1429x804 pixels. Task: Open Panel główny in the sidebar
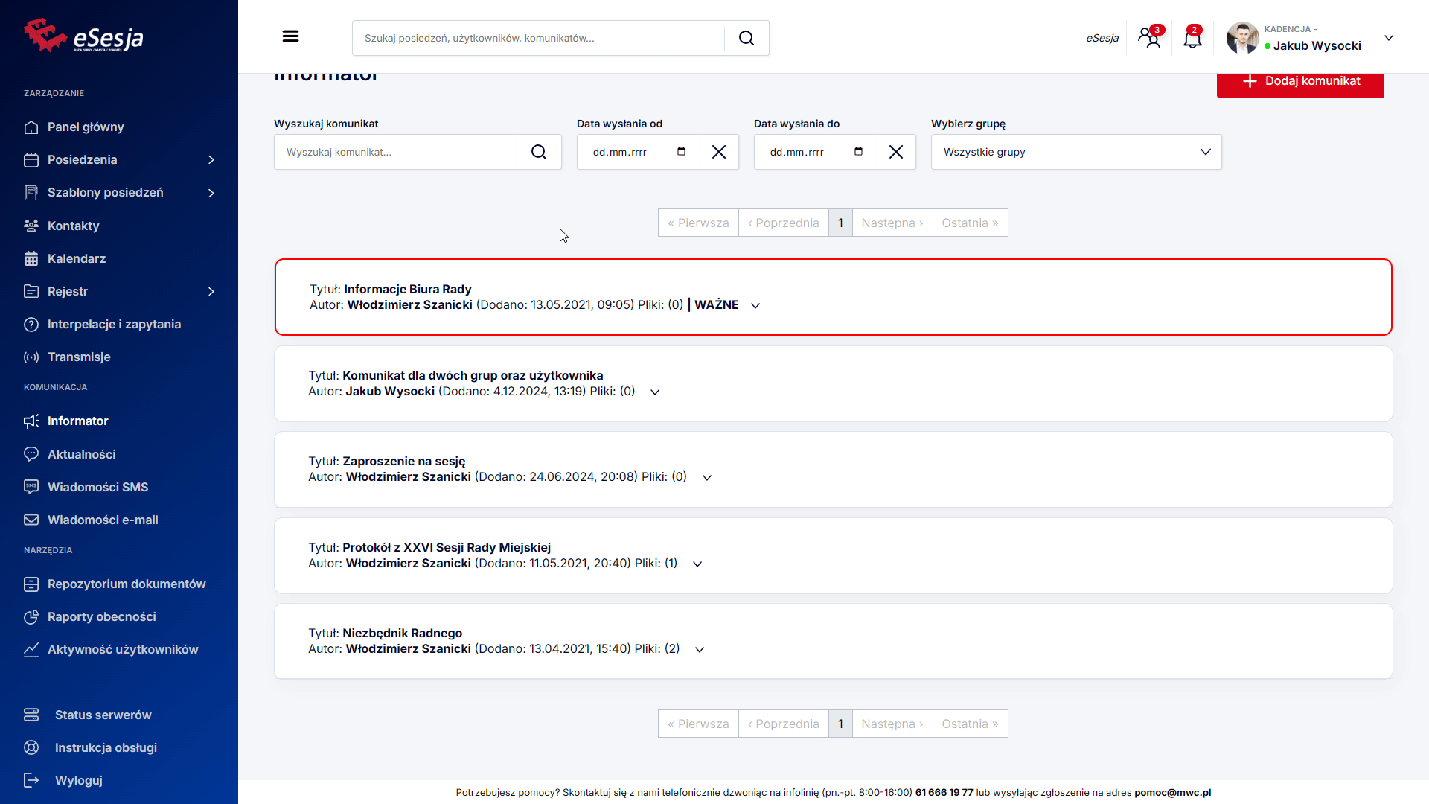click(86, 127)
